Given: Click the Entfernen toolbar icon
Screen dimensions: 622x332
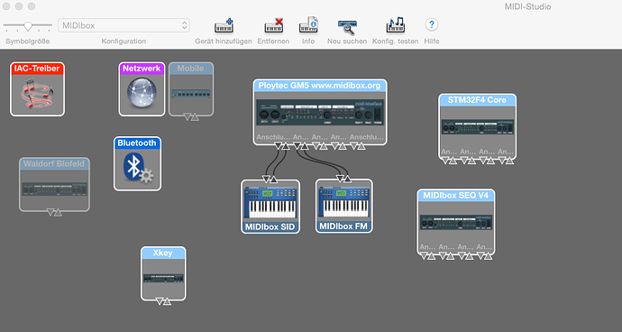Looking at the screenshot, I should tap(274, 26).
